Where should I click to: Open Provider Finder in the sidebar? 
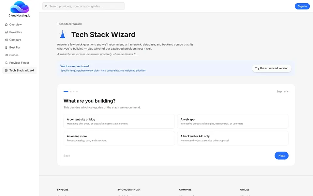(x=19, y=63)
